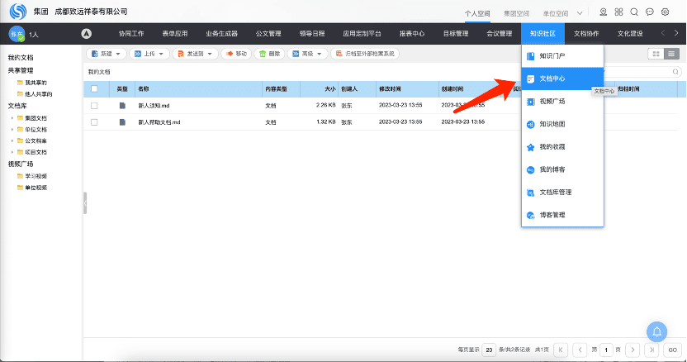Click the Seeyon swirl logo in header

18,12
